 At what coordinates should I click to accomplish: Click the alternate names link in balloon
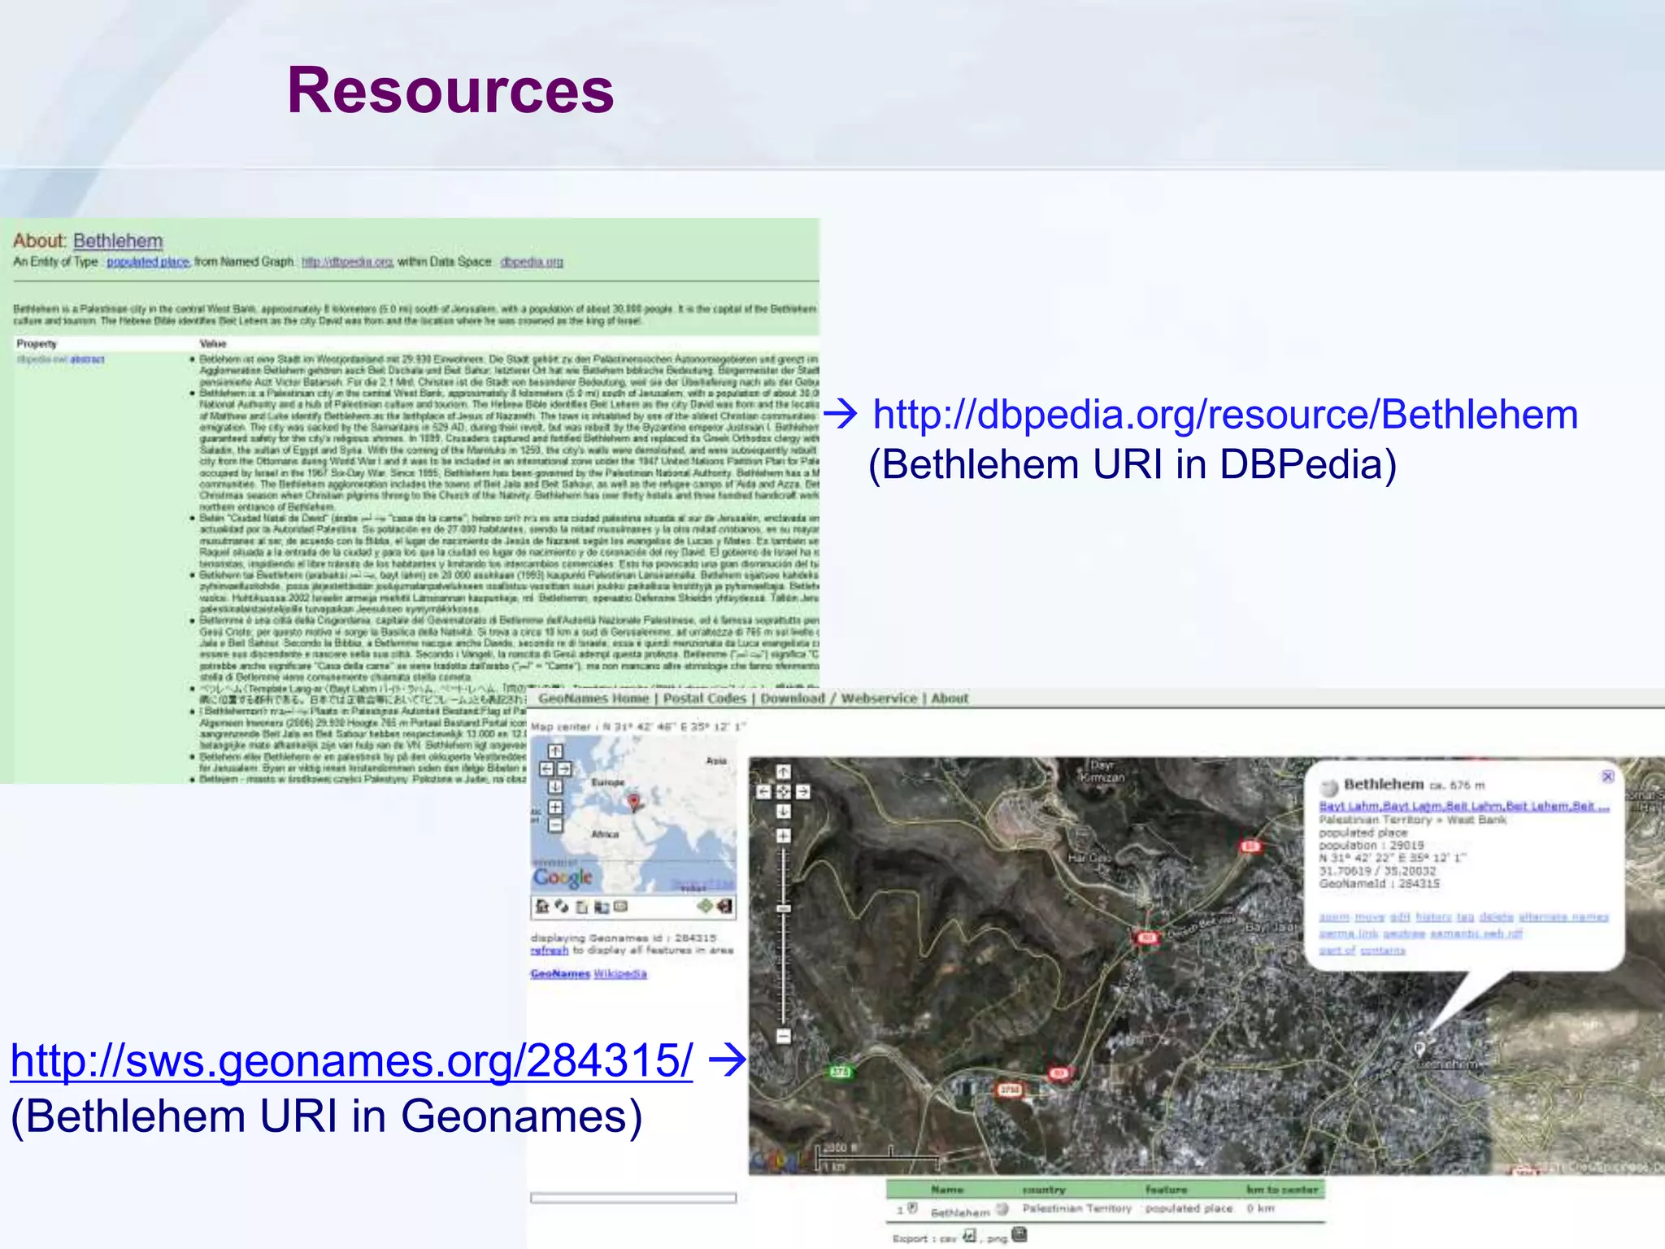pos(1563,916)
